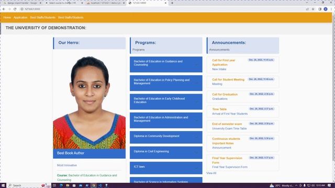The height and width of the screenshot is (188, 335).
Task: Expand Diploma in Civil Engineering
Action: pos(166,152)
